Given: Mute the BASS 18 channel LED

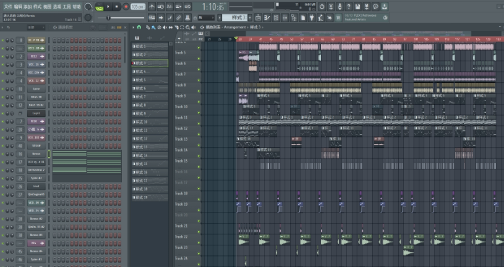Looking at the screenshot, I should (x=3, y=97).
